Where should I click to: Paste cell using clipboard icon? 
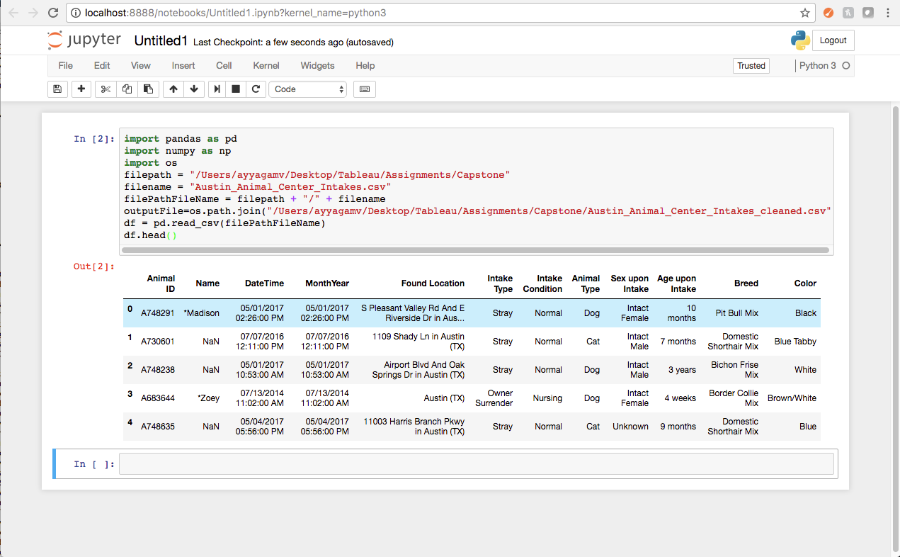148,89
